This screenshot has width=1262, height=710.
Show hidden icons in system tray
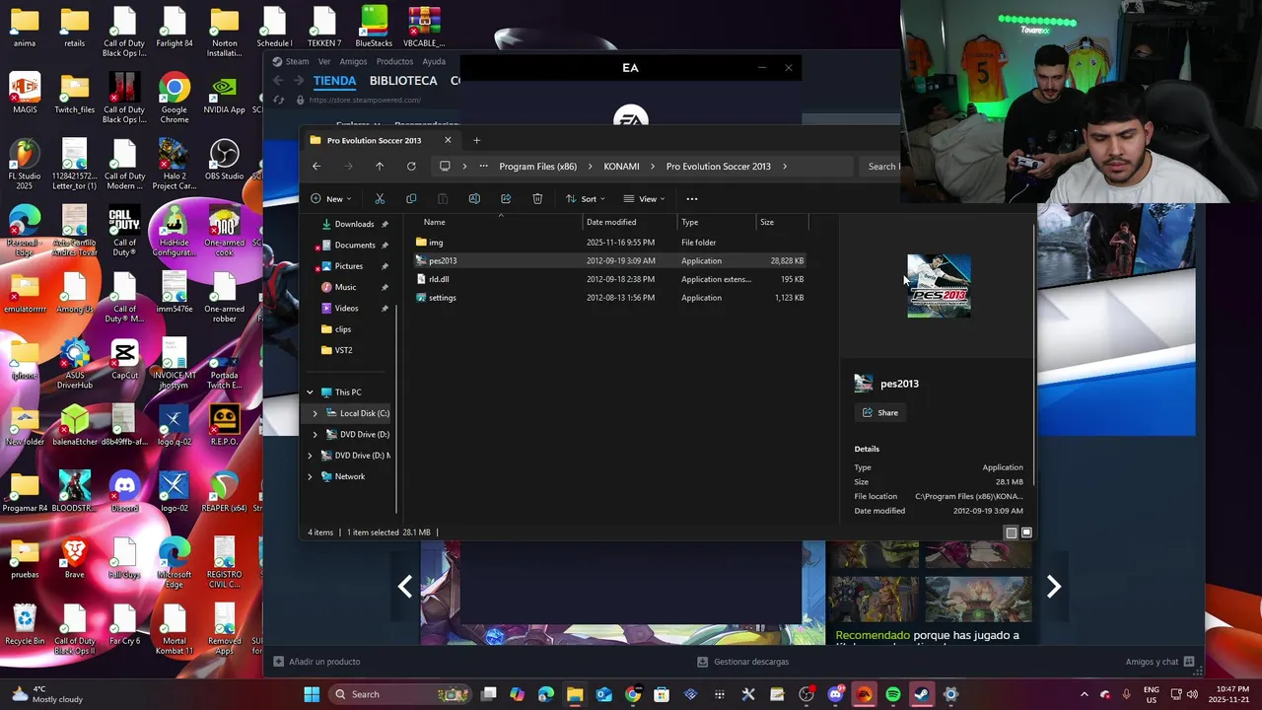pyautogui.click(x=1085, y=694)
